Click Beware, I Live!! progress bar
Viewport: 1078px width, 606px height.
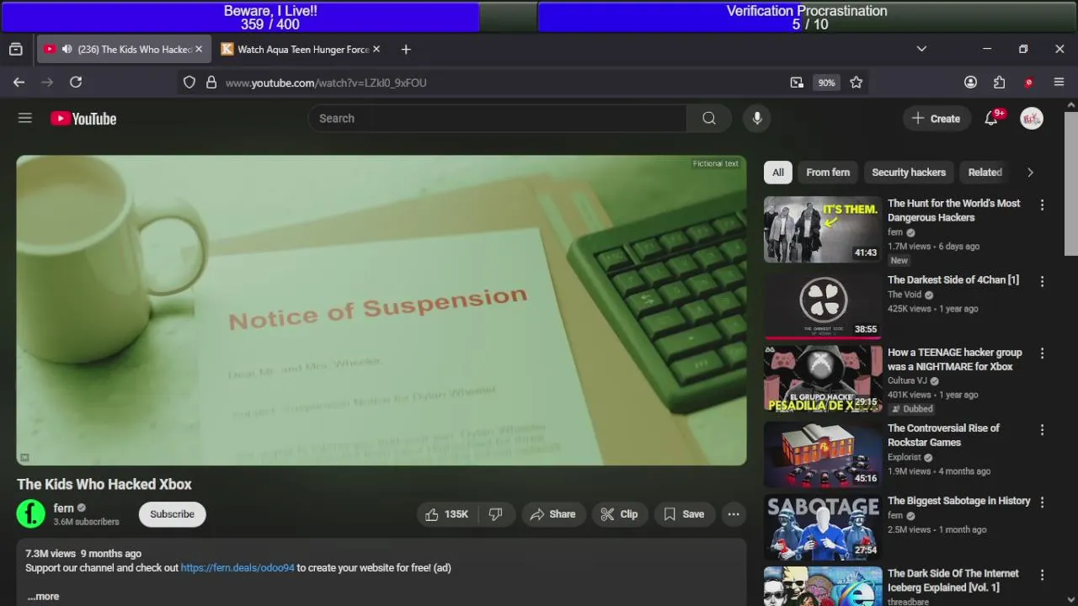pos(270,17)
